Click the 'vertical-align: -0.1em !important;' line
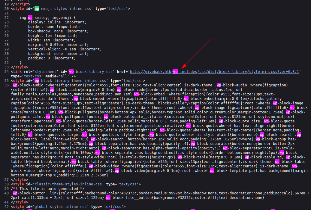 [x=65, y=49]
